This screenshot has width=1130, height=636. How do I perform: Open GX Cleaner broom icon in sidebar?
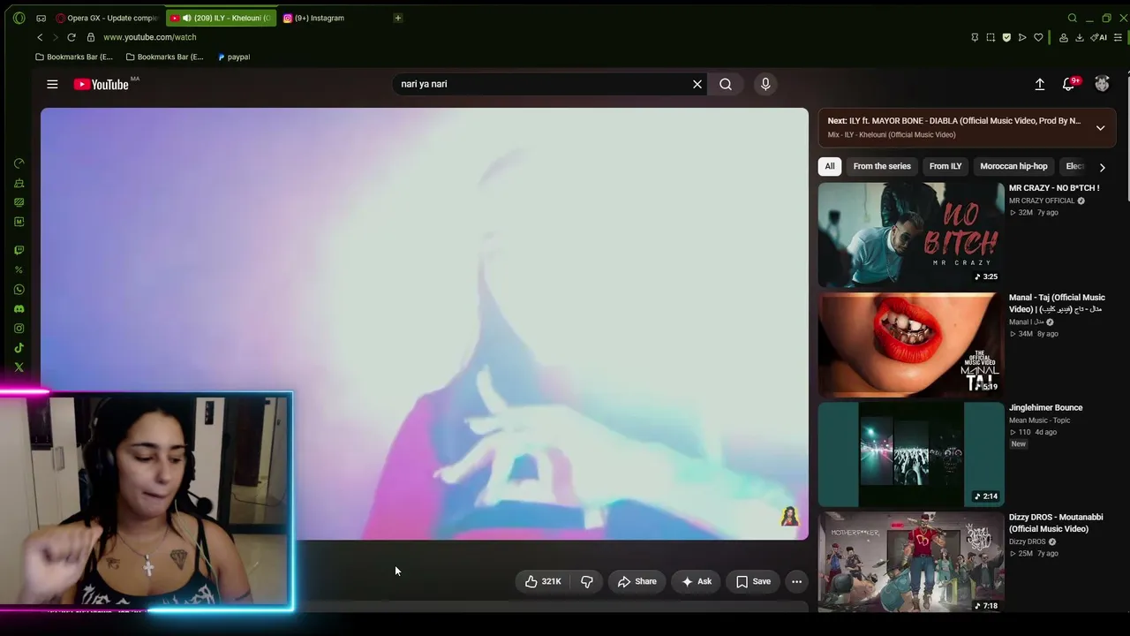[19, 183]
